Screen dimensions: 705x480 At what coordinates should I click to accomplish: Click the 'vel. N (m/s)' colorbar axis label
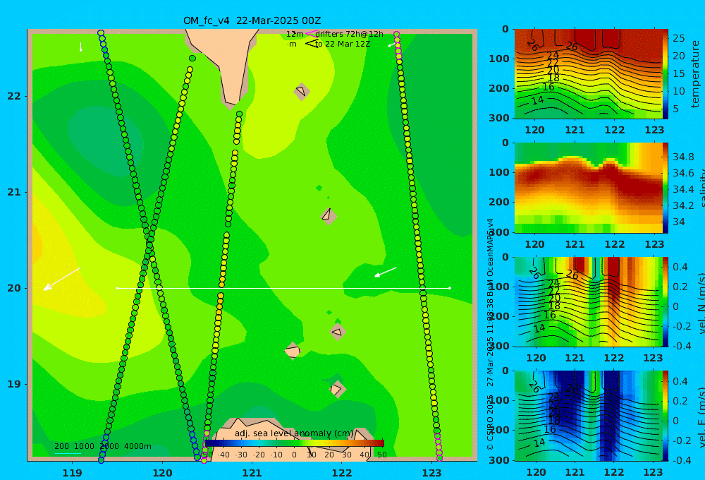701,302
